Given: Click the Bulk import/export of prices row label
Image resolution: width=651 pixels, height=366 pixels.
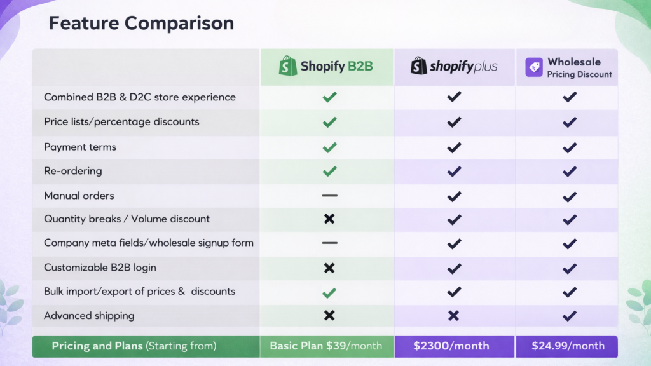Looking at the screenshot, I should pos(140,292).
